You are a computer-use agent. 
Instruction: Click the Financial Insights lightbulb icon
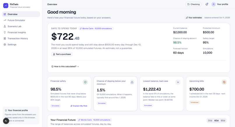[5, 32]
